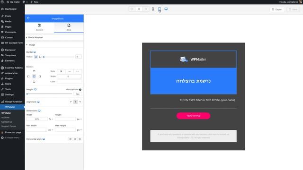Select all-corners radius mode
The height and width of the screenshot is (170, 303).
click(x=36, y=57)
